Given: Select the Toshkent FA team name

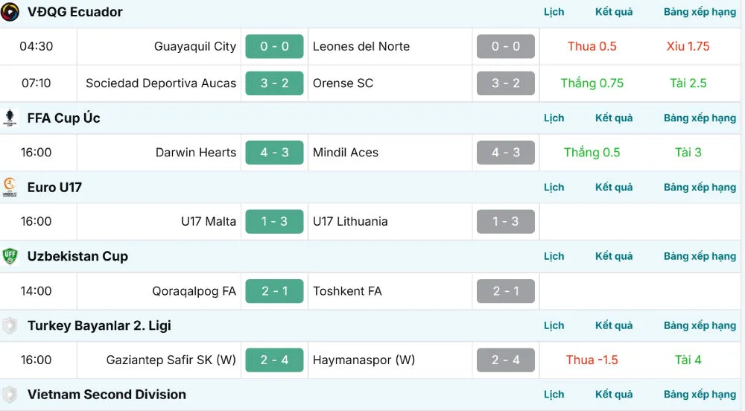Looking at the screenshot, I should pyautogui.click(x=347, y=291).
